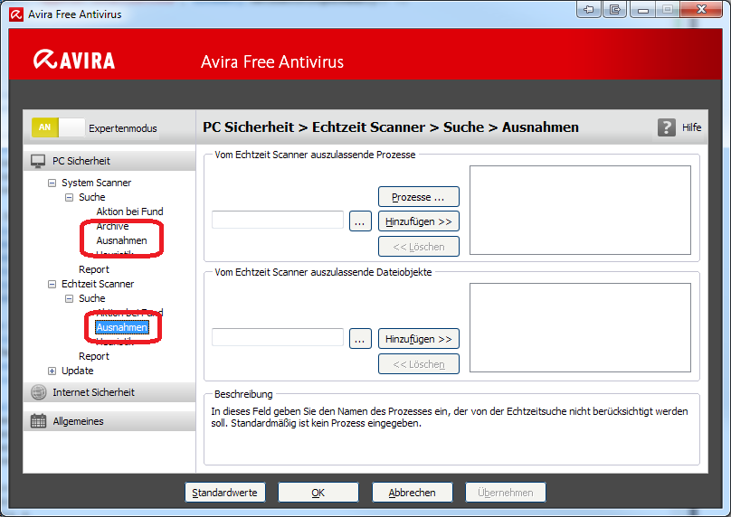
Task: Click the excluded processes list box
Action: pos(580,210)
